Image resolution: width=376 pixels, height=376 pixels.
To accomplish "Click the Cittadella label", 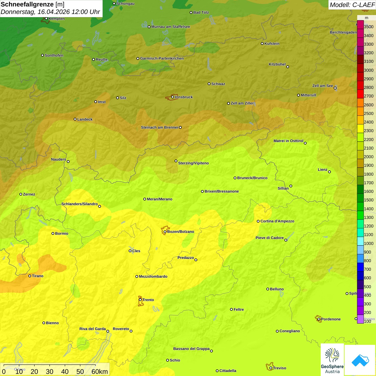I will (x=228, y=371).
